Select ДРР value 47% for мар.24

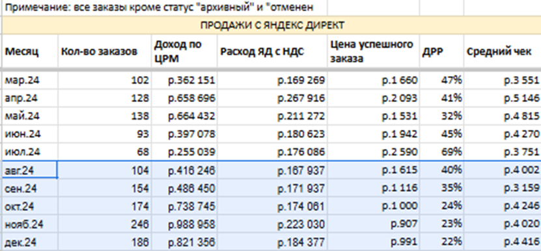pyautogui.click(x=441, y=81)
